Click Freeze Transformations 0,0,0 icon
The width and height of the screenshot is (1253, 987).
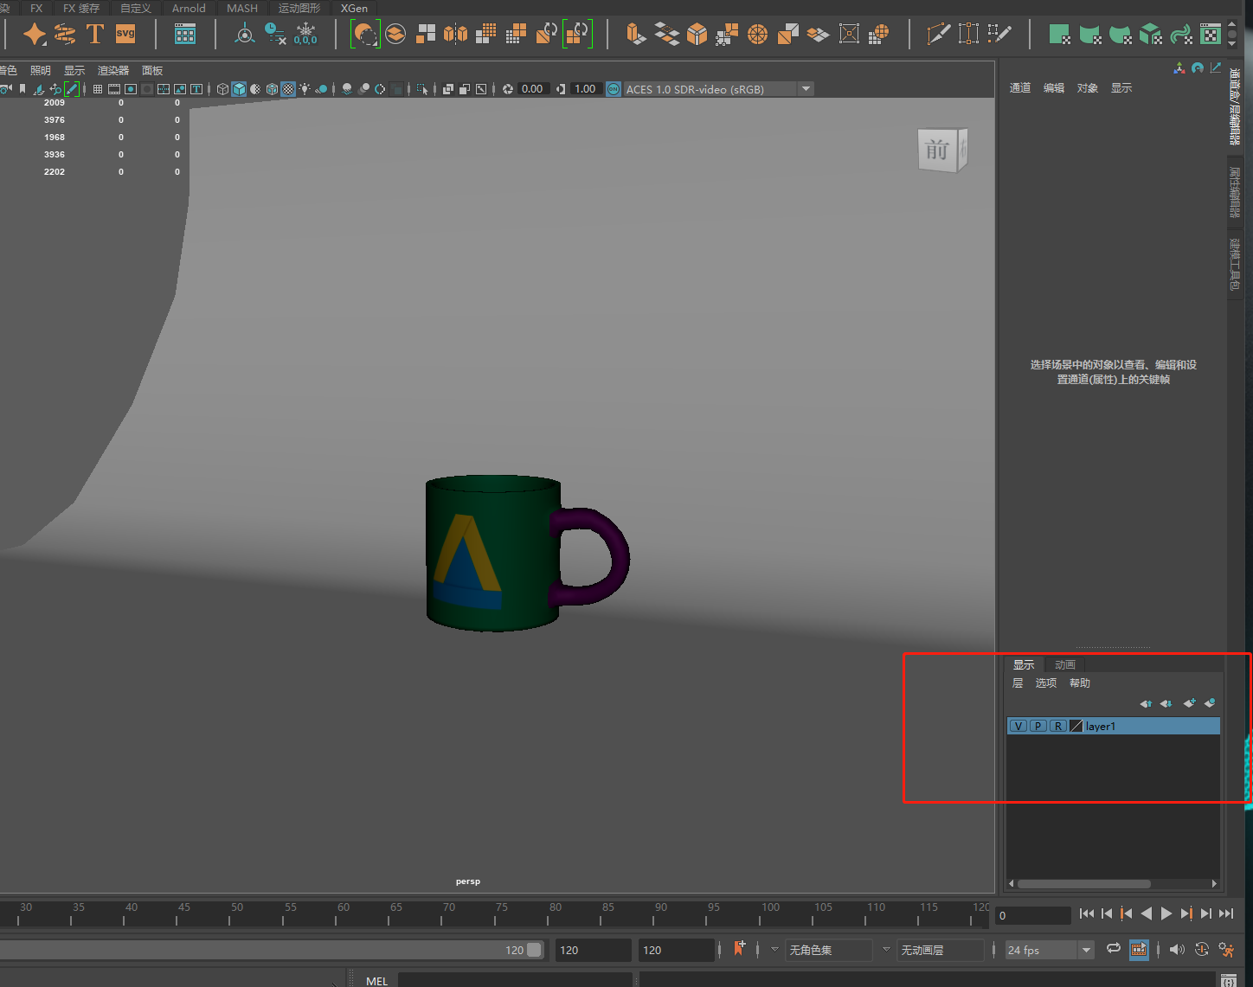pos(305,34)
